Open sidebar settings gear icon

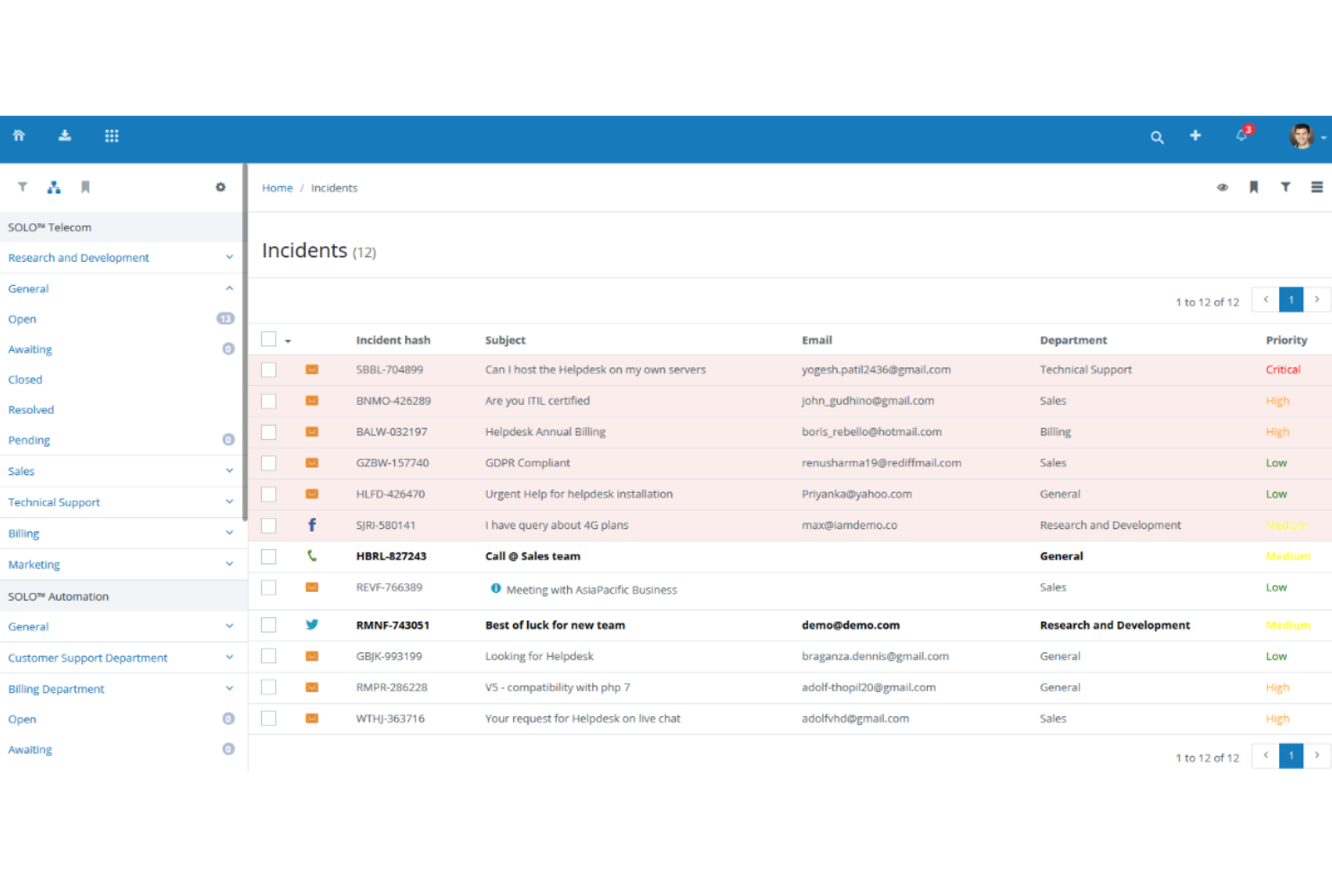click(x=220, y=186)
